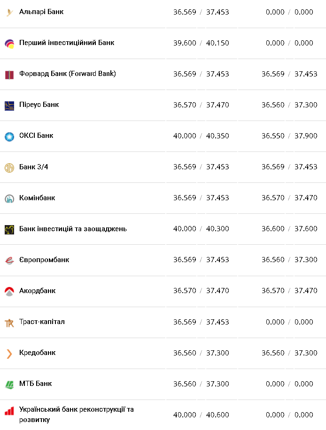Click the Траст-капітал logo icon
The image size is (326, 430).
(x=9, y=323)
